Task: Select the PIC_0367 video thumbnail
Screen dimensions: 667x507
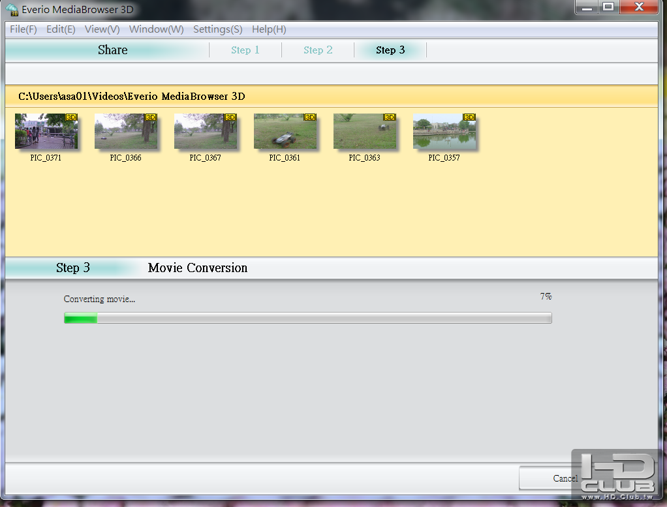Action: [x=206, y=131]
